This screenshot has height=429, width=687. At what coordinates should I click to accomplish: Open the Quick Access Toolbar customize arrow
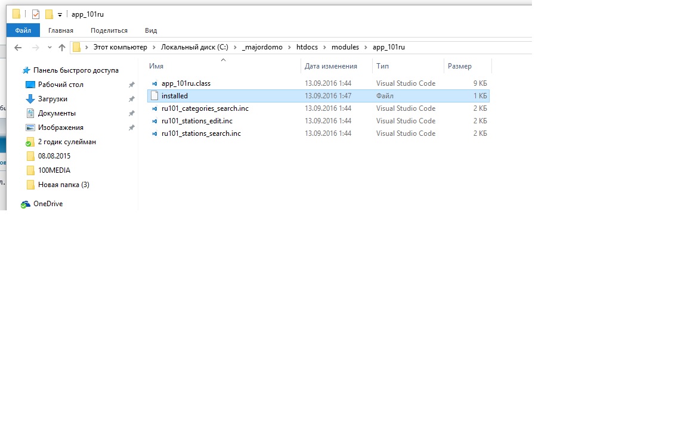(60, 15)
